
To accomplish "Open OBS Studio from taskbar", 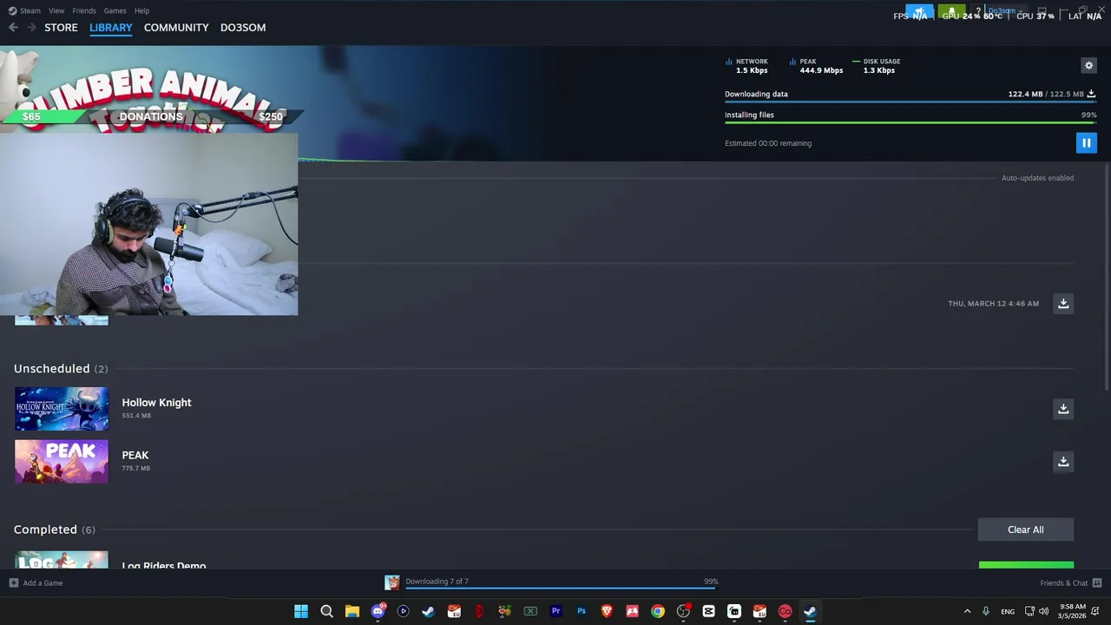I will tap(683, 611).
